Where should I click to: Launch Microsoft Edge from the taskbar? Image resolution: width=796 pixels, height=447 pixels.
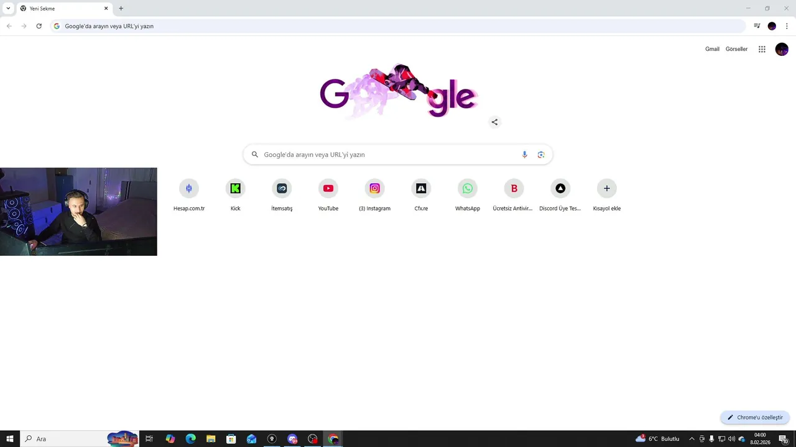[190, 439]
